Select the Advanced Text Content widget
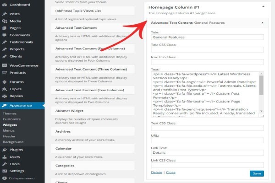The width and height of the screenshot is (275, 183). tap(93, 28)
